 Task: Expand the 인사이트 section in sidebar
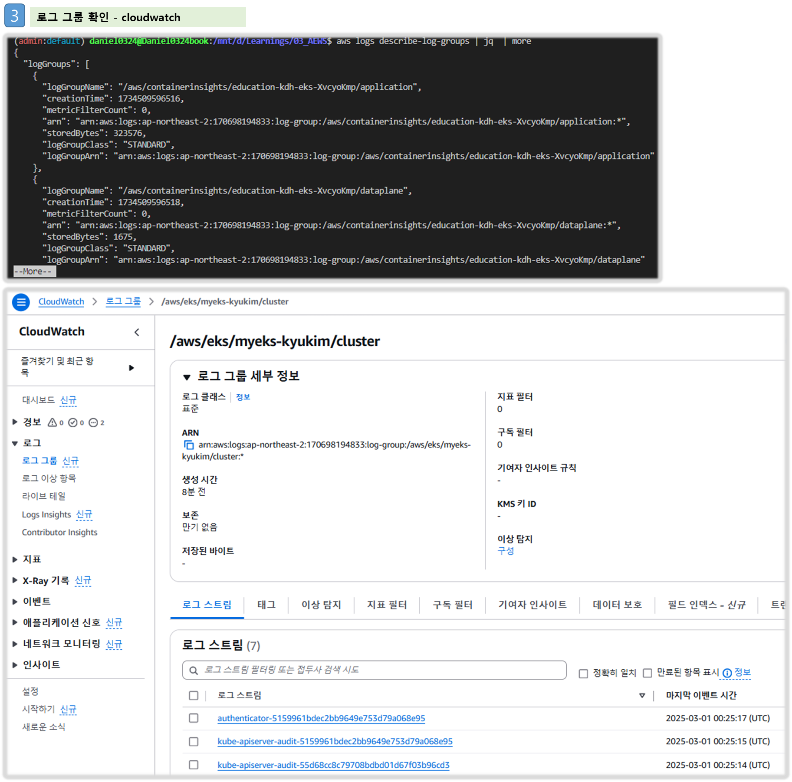[15, 665]
